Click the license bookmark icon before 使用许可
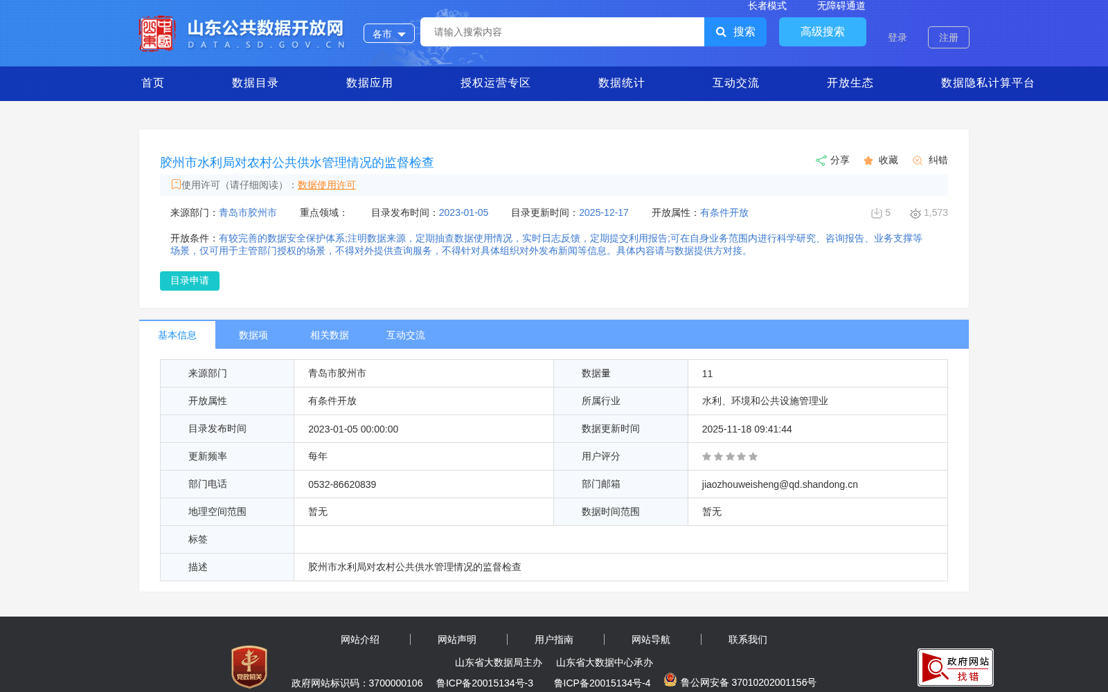1108x692 pixels. 176,184
